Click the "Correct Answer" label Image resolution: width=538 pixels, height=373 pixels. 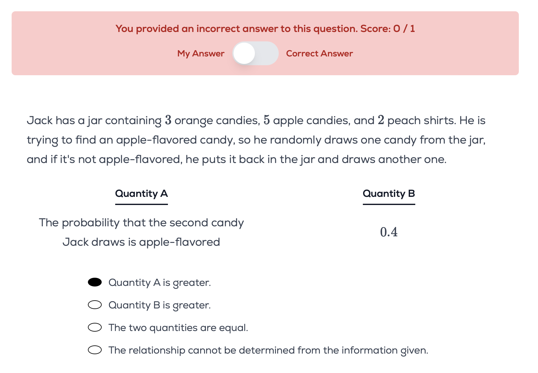[319, 54]
